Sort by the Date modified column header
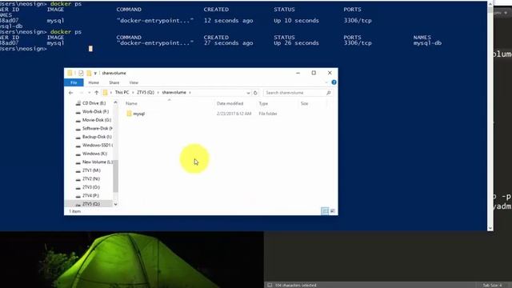 click(x=230, y=103)
